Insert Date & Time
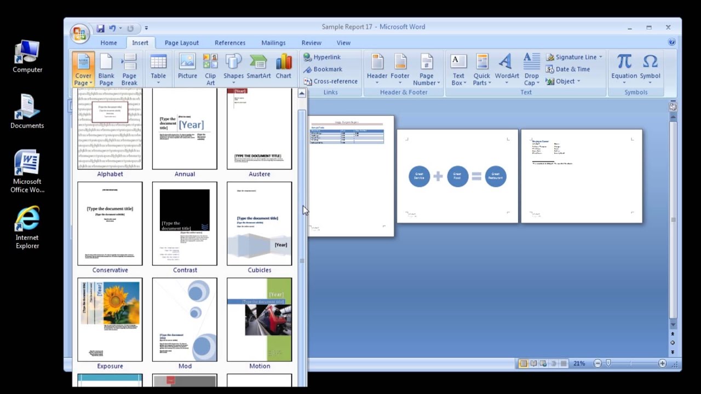This screenshot has width=701, height=394. click(568, 69)
